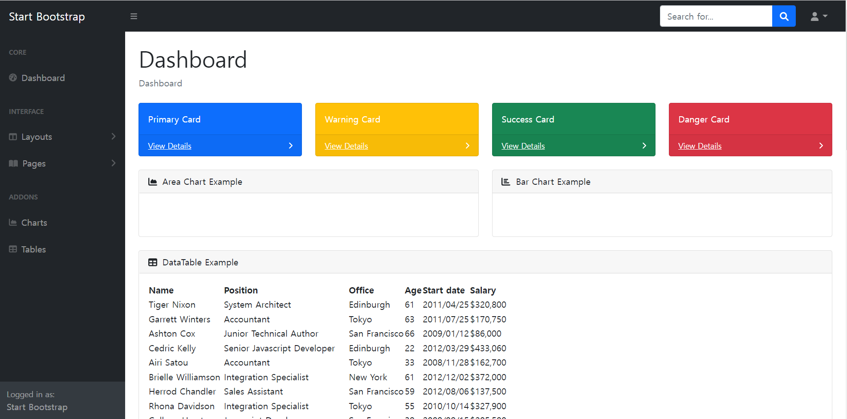Click the Tables grid icon in sidebar

pyautogui.click(x=13, y=249)
